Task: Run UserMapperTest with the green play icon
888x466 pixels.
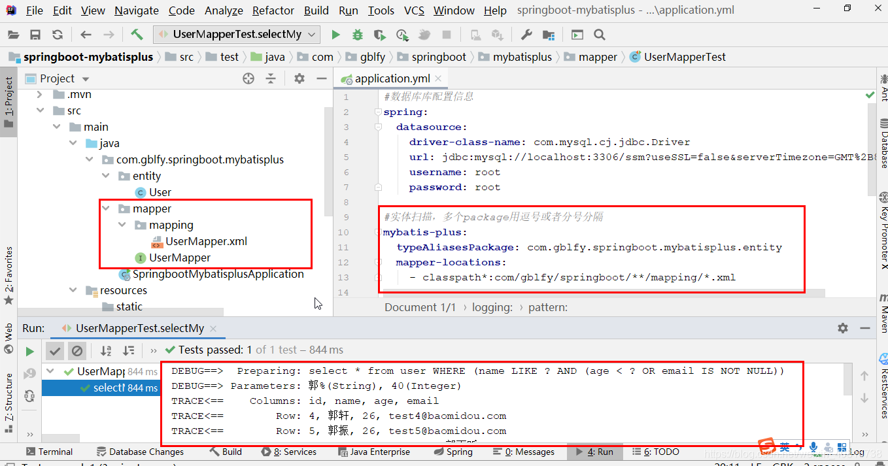Action: pos(335,35)
